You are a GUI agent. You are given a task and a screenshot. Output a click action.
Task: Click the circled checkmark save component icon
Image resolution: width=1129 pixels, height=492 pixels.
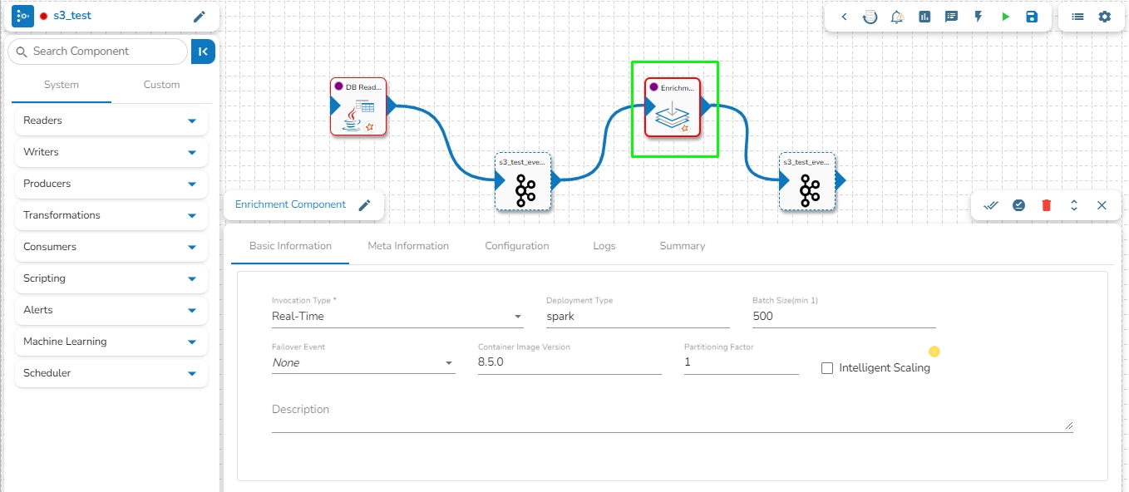pos(1018,205)
